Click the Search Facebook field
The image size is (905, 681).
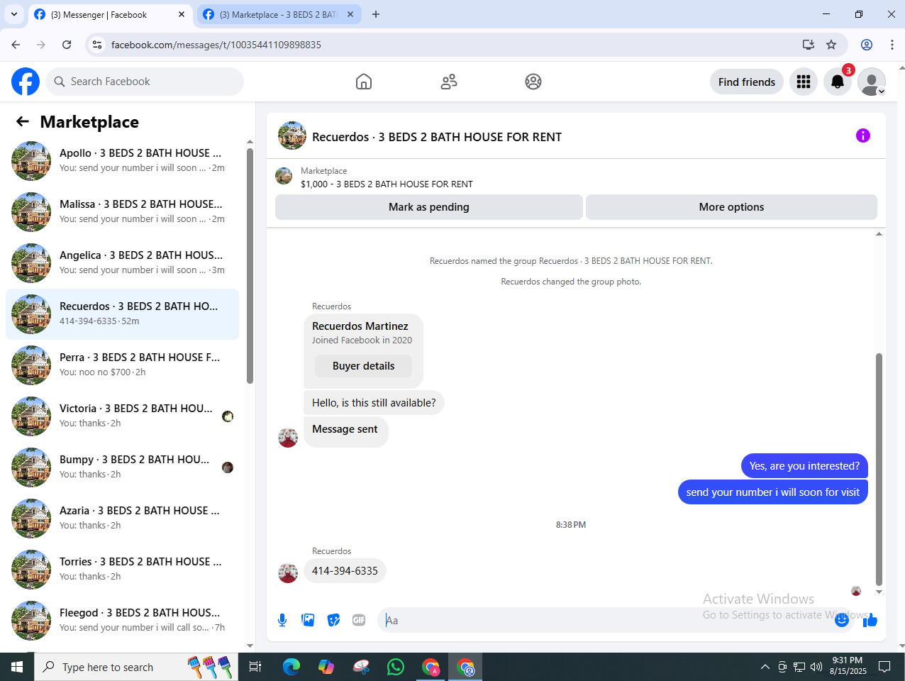[x=145, y=82]
